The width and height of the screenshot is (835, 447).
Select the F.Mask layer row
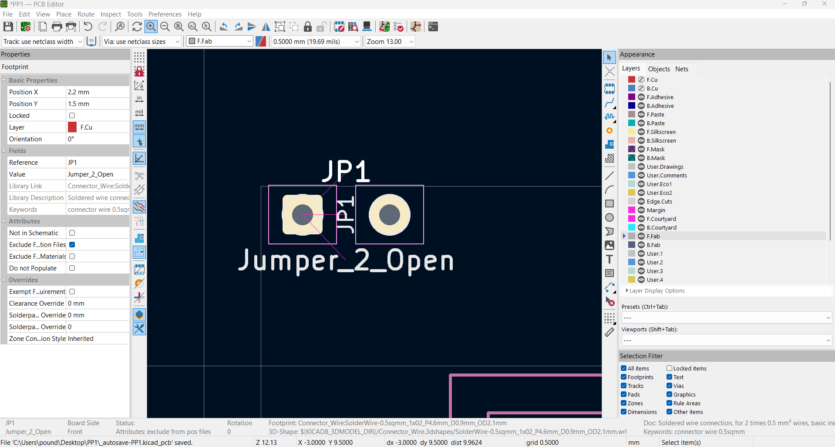tap(656, 149)
